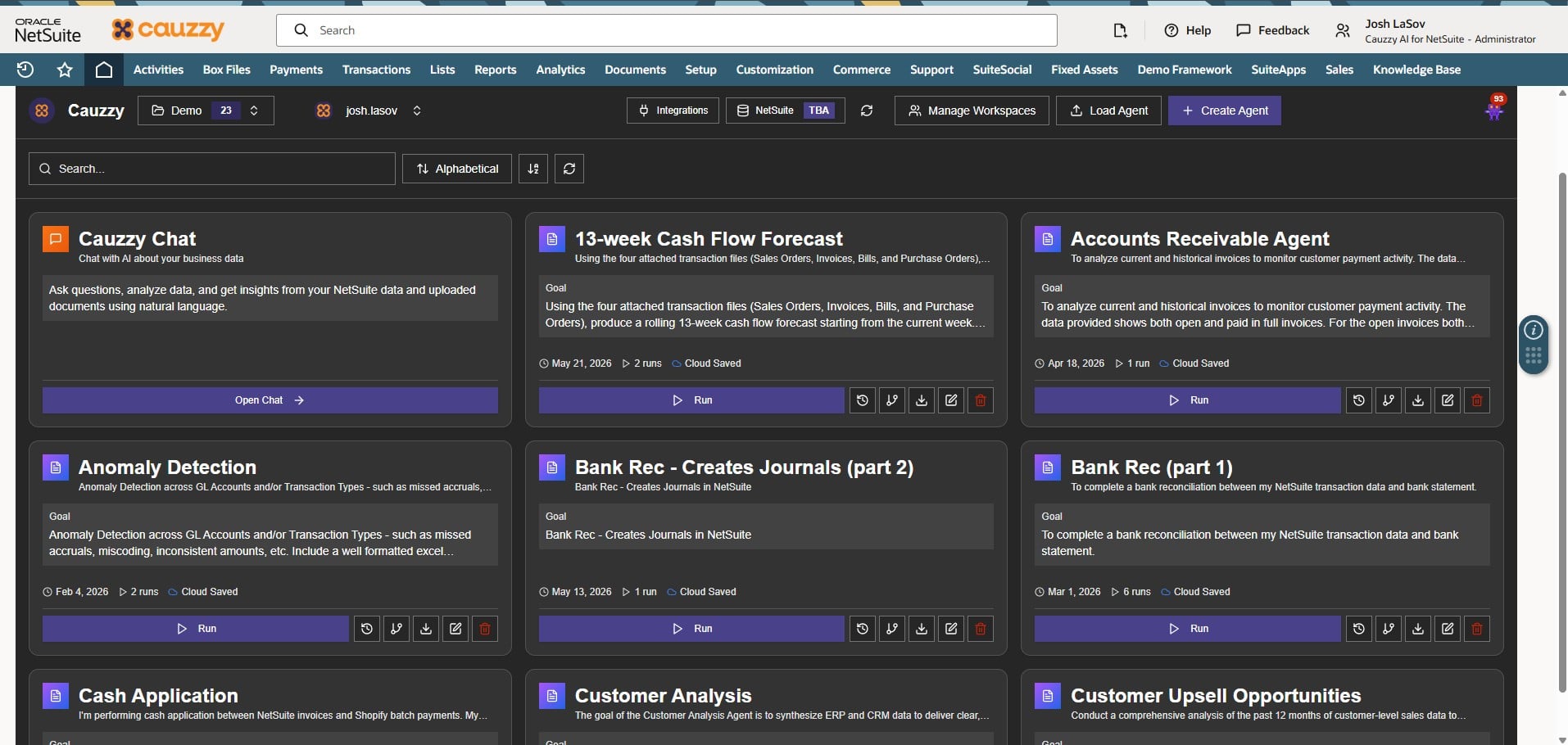Refresh the NetSuite connection next to TBA
Screen dimensions: 1568x745
(867, 111)
